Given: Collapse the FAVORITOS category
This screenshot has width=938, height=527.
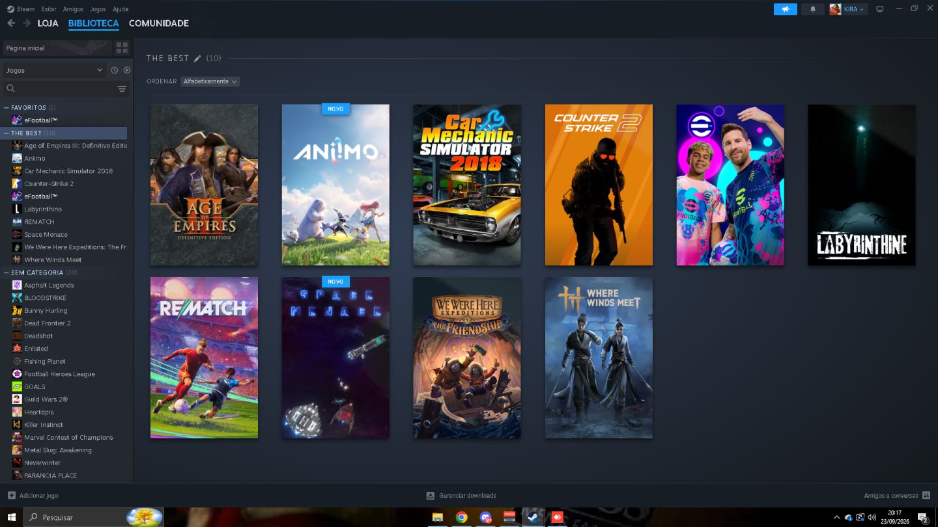Looking at the screenshot, I should (7, 107).
